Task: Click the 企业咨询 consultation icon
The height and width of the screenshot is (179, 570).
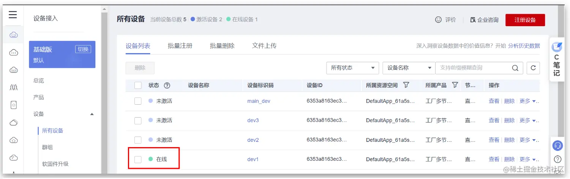Action: (x=473, y=20)
